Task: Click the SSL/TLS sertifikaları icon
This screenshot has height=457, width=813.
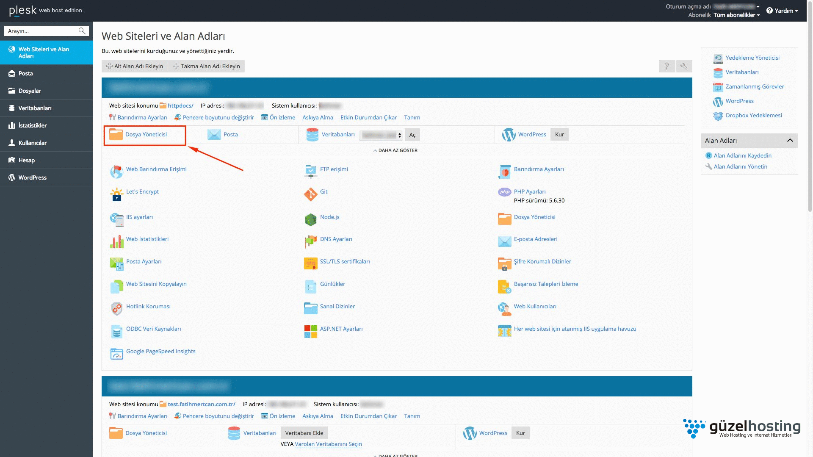Action: pos(310,264)
